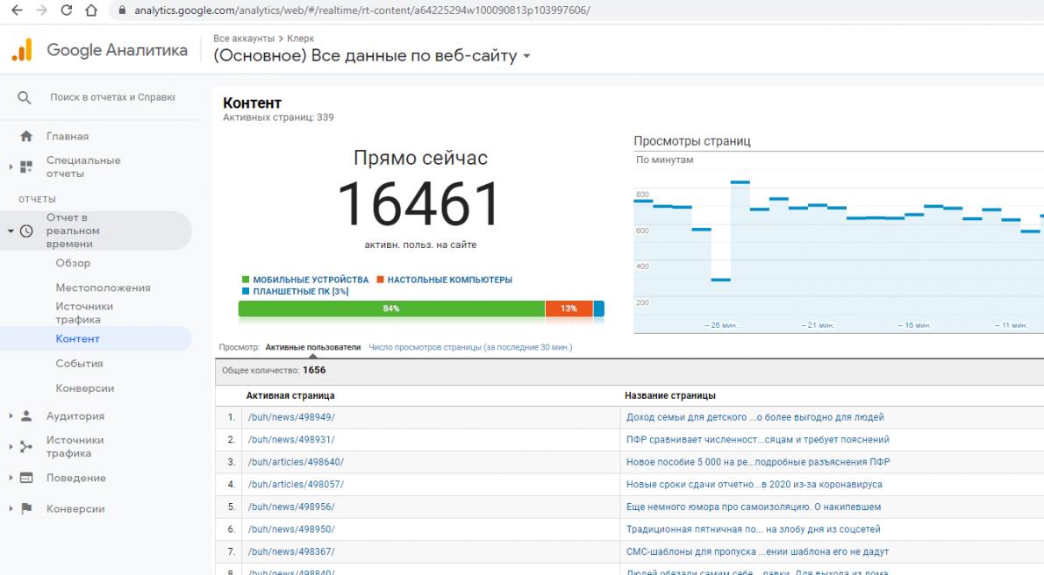
Task: Expand the bottom 'Конверсии' section arrow
Action: click(11, 508)
